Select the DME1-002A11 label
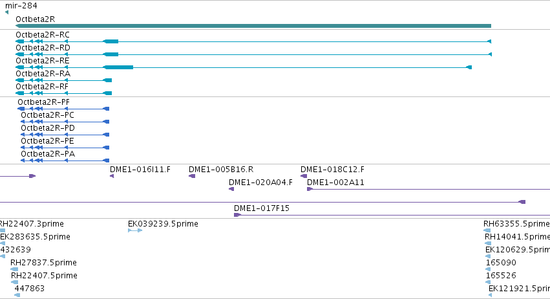550x299 pixels. tap(335, 183)
